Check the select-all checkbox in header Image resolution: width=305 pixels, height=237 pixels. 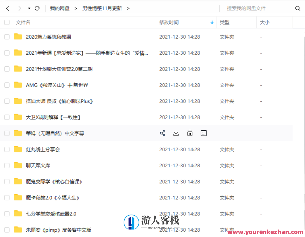7,22
